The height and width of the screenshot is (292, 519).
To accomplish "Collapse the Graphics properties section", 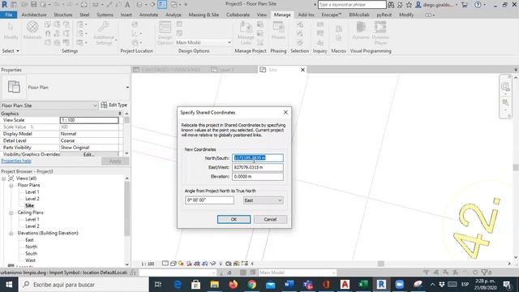I will (120, 114).
